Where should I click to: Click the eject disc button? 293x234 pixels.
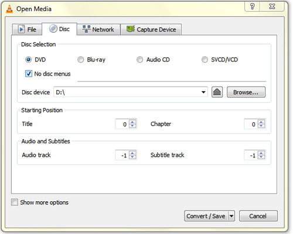(217, 92)
